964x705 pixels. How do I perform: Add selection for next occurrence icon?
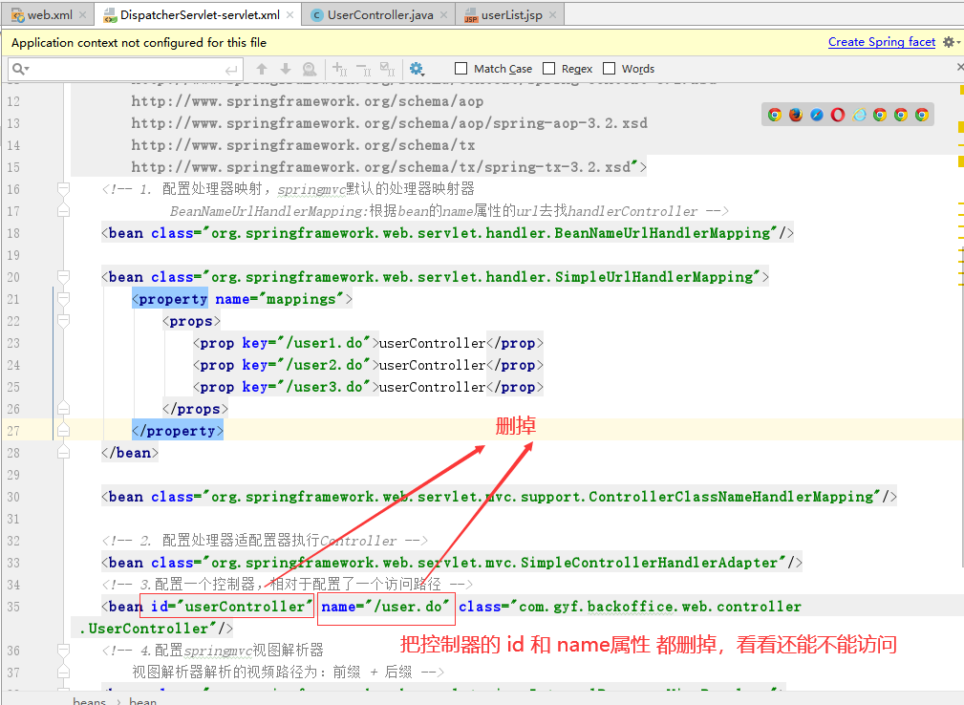tap(339, 69)
